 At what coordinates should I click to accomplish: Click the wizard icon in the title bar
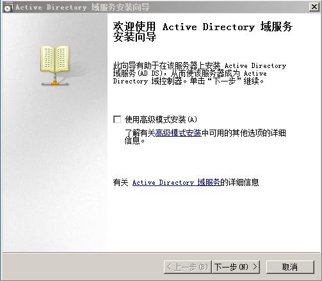pyautogui.click(x=8, y=8)
